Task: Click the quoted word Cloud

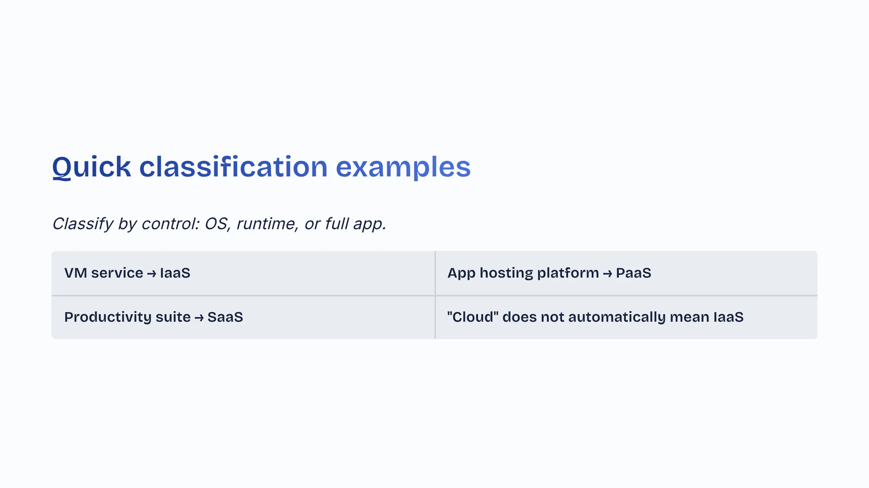Action: 473,317
